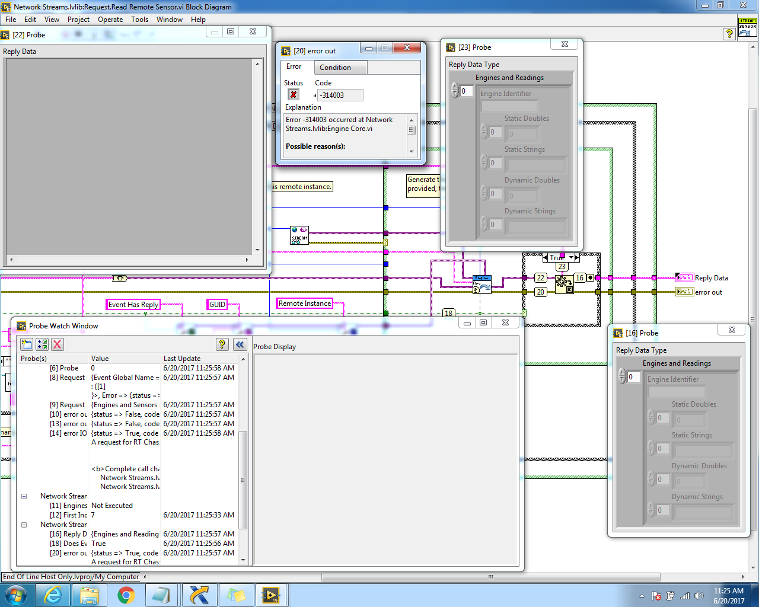Click down arrow of [22] Probe scrollbar

pos(257,250)
